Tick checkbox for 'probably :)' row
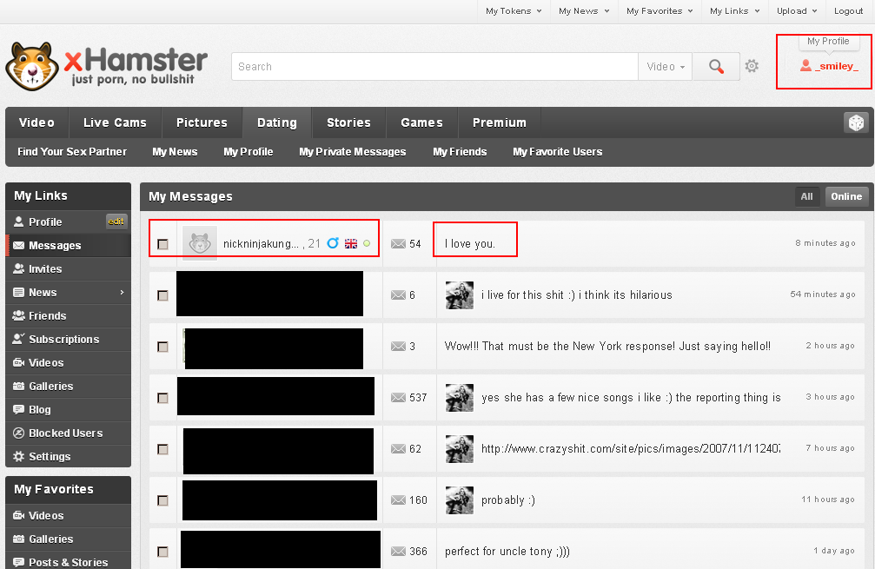The width and height of the screenshot is (875, 569). 163,501
